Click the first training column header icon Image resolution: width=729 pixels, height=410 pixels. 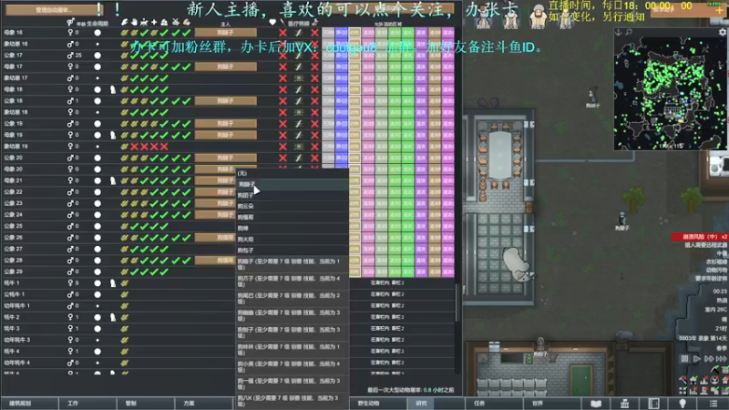(124, 22)
